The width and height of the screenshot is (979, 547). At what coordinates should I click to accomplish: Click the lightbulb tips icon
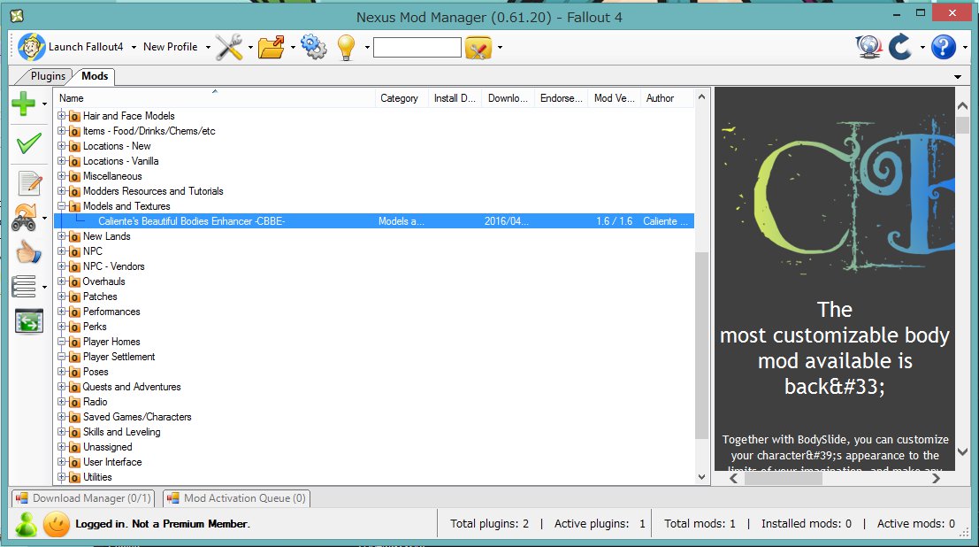[346, 48]
